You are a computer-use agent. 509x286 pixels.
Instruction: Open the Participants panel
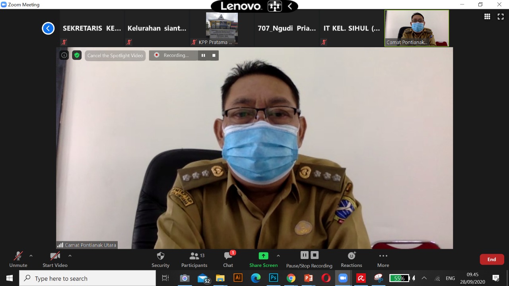pyautogui.click(x=194, y=259)
